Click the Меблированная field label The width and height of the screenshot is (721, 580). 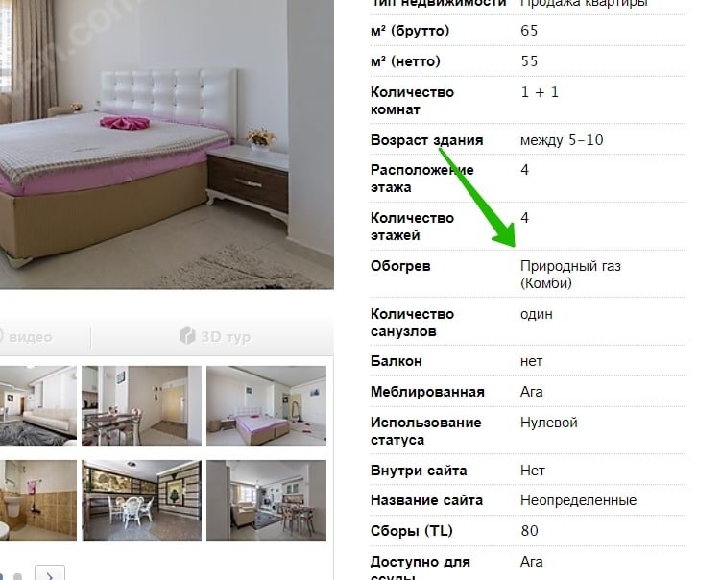(427, 392)
